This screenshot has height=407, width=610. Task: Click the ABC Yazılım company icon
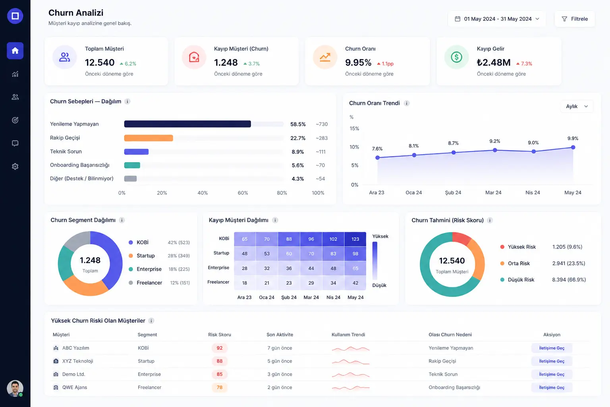[x=56, y=348]
